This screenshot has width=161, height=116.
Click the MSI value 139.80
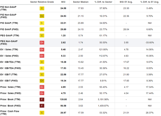point(63,99)
